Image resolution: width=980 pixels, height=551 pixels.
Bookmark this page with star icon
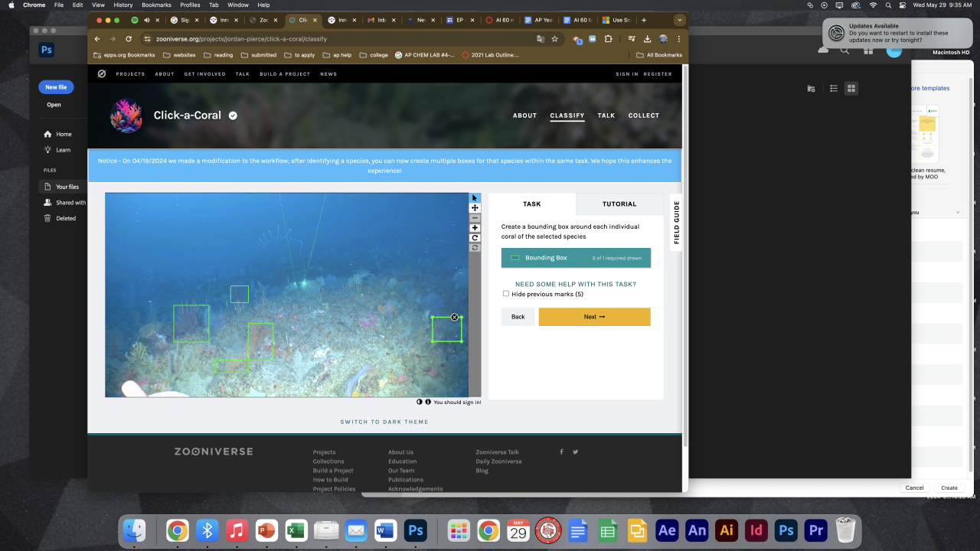click(x=555, y=39)
